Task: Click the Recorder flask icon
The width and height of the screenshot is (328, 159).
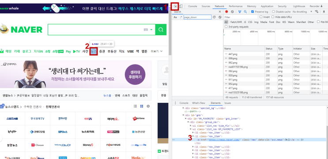Action: point(321,6)
